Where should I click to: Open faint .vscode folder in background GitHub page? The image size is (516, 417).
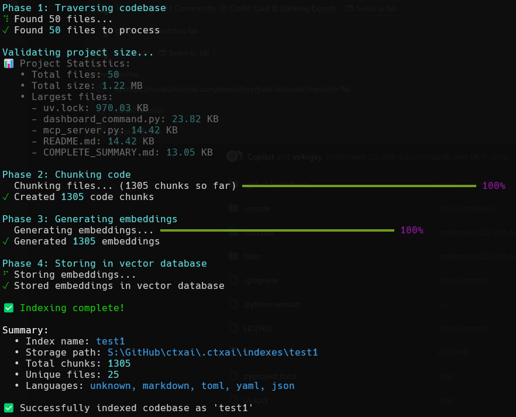point(257,208)
